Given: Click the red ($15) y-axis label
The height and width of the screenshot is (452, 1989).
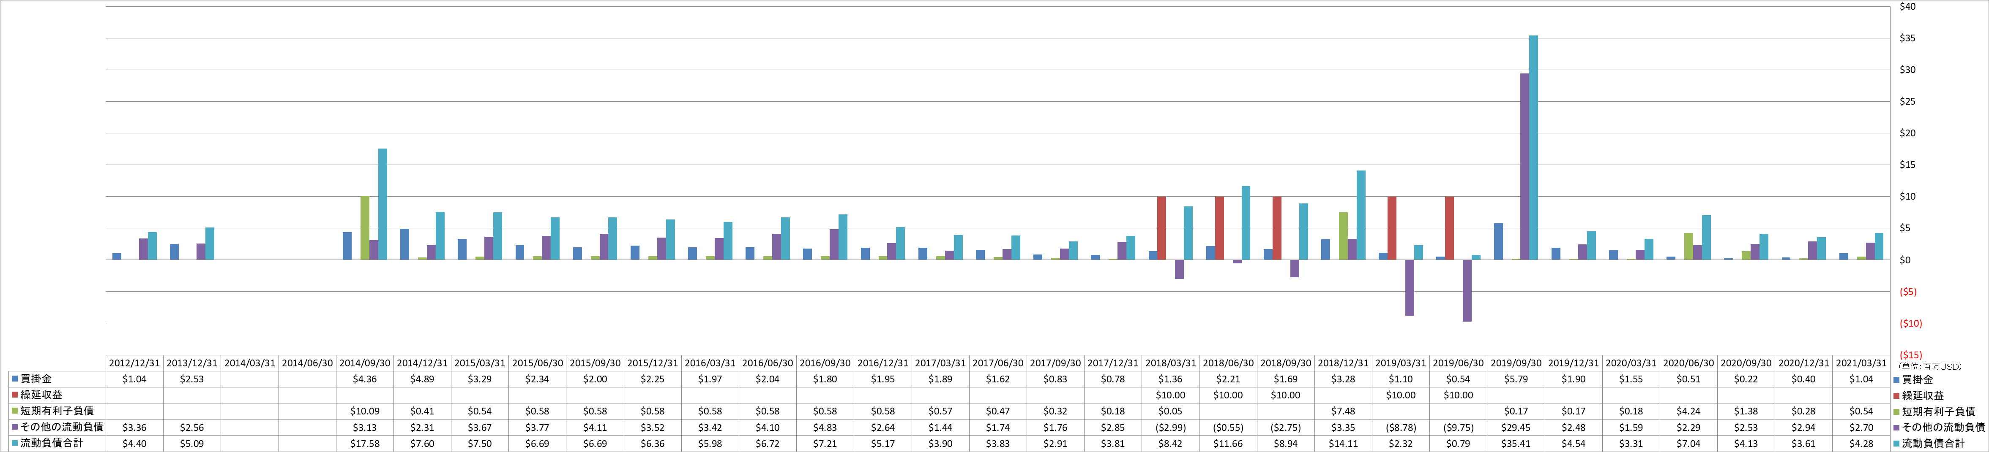Looking at the screenshot, I should [1910, 355].
